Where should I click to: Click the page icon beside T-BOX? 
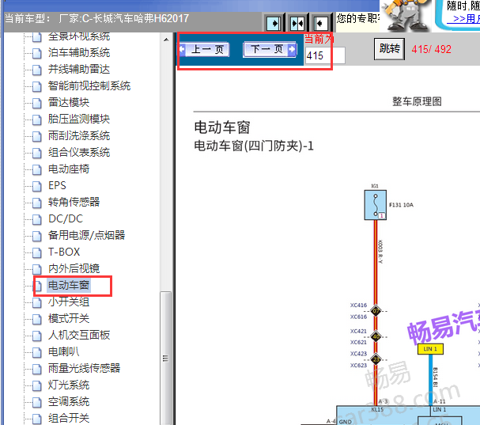pyautogui.click(x=37, y=252)
